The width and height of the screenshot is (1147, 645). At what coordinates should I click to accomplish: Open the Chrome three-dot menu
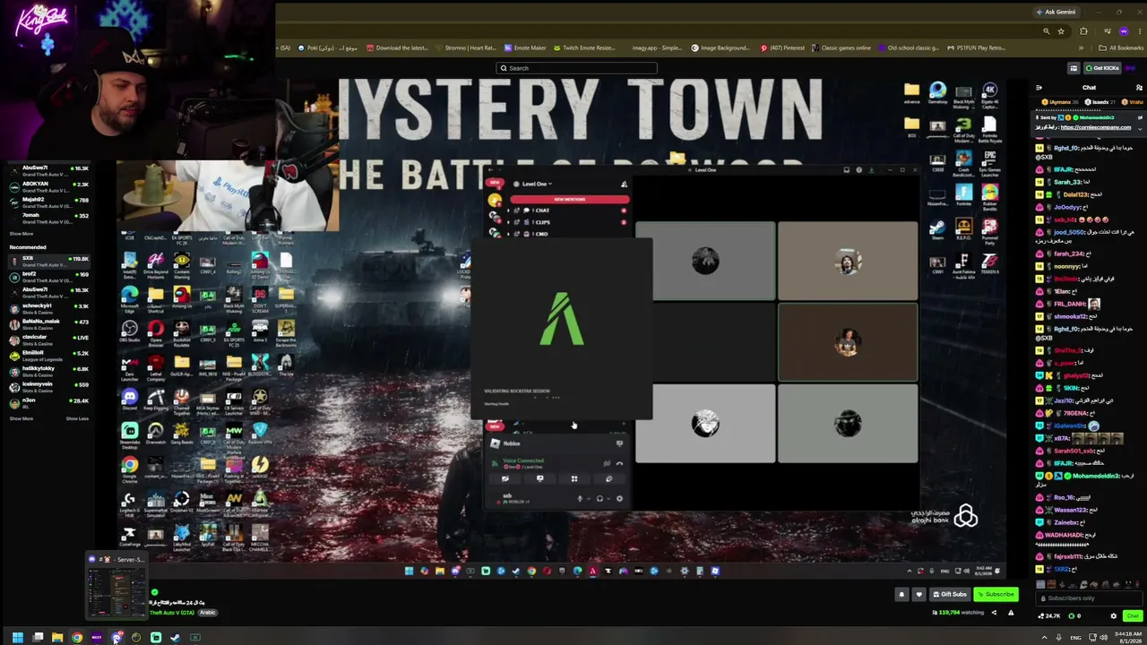[1138, 31]
